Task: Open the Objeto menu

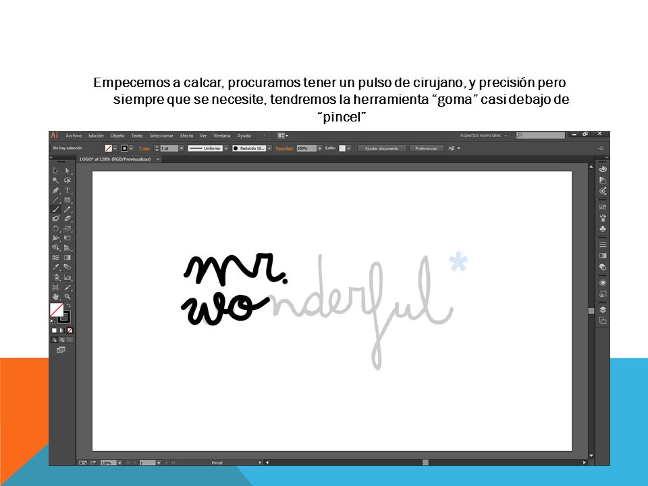Action: (117, 136)
